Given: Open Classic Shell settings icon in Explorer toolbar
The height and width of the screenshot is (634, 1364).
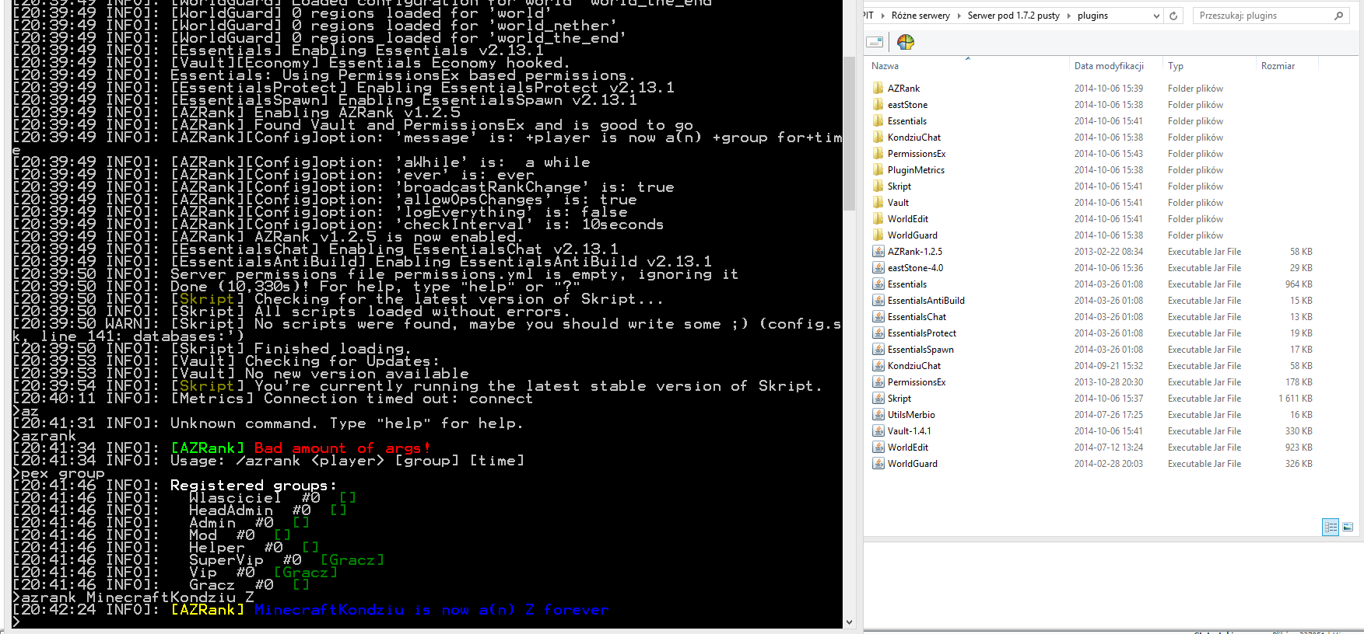Looking at the screenshot, I should (x=906, y=42).
